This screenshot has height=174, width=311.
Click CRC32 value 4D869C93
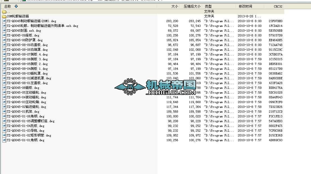(276, 140)
